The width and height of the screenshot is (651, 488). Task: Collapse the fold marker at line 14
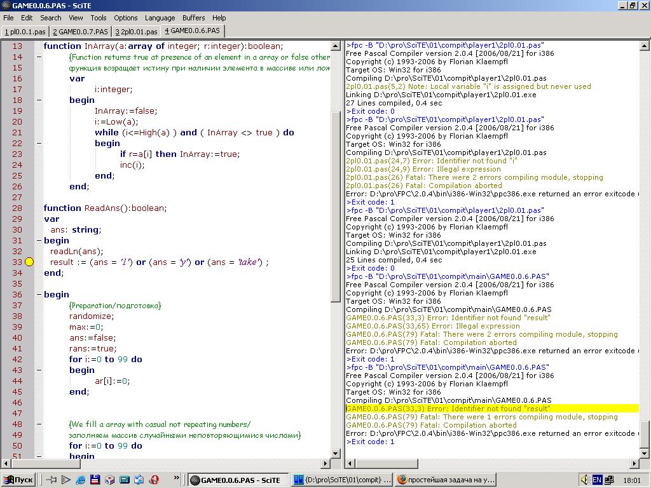point(39,57)
